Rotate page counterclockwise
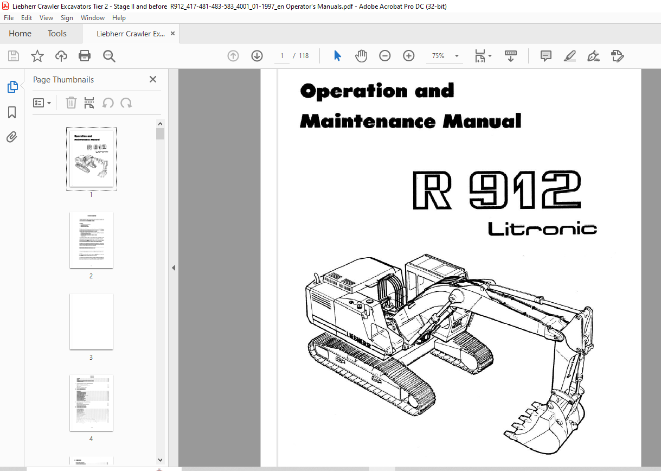 pyautogui.click(x=108, y=103)
